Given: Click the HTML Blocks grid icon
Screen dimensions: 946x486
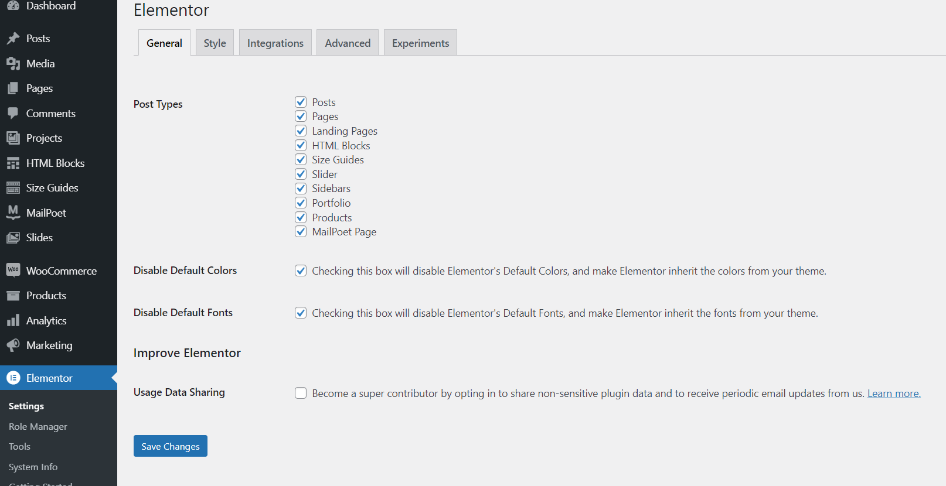Looking at the screenshot, I should coord(13,163).
